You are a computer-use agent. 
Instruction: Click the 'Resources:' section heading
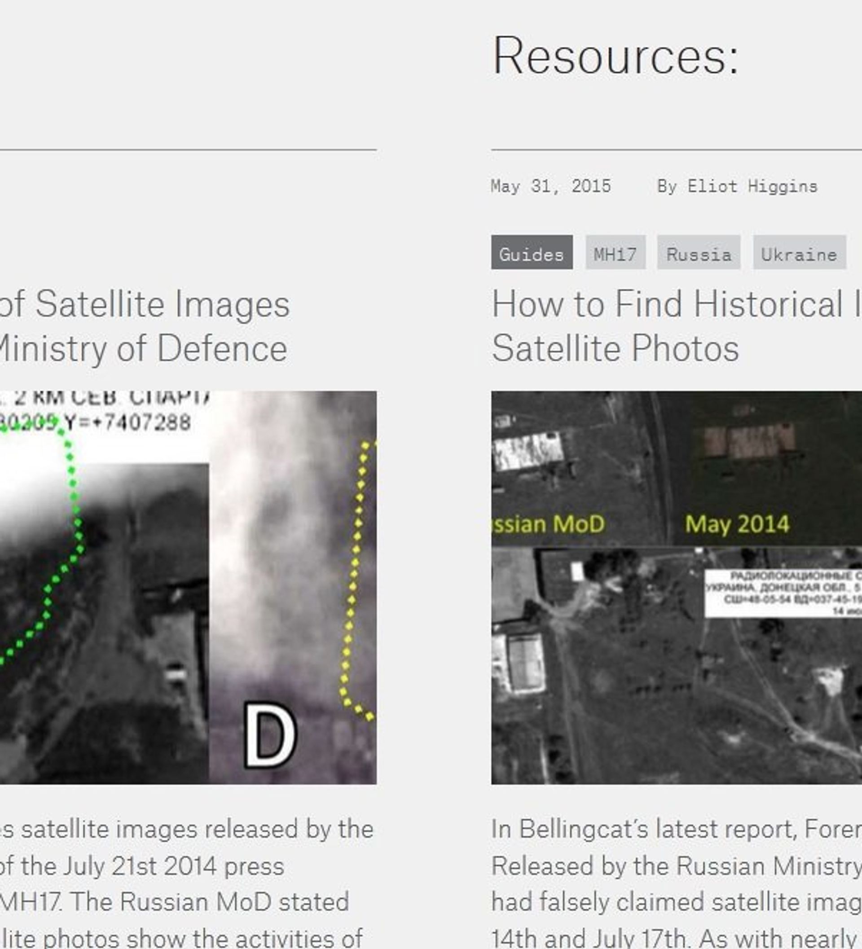pos(616,56)
